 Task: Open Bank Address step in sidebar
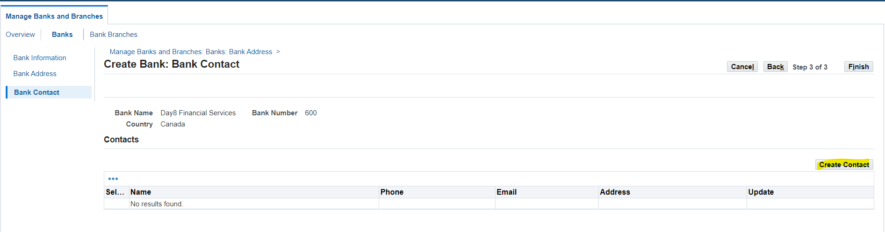tap(35, 74)
